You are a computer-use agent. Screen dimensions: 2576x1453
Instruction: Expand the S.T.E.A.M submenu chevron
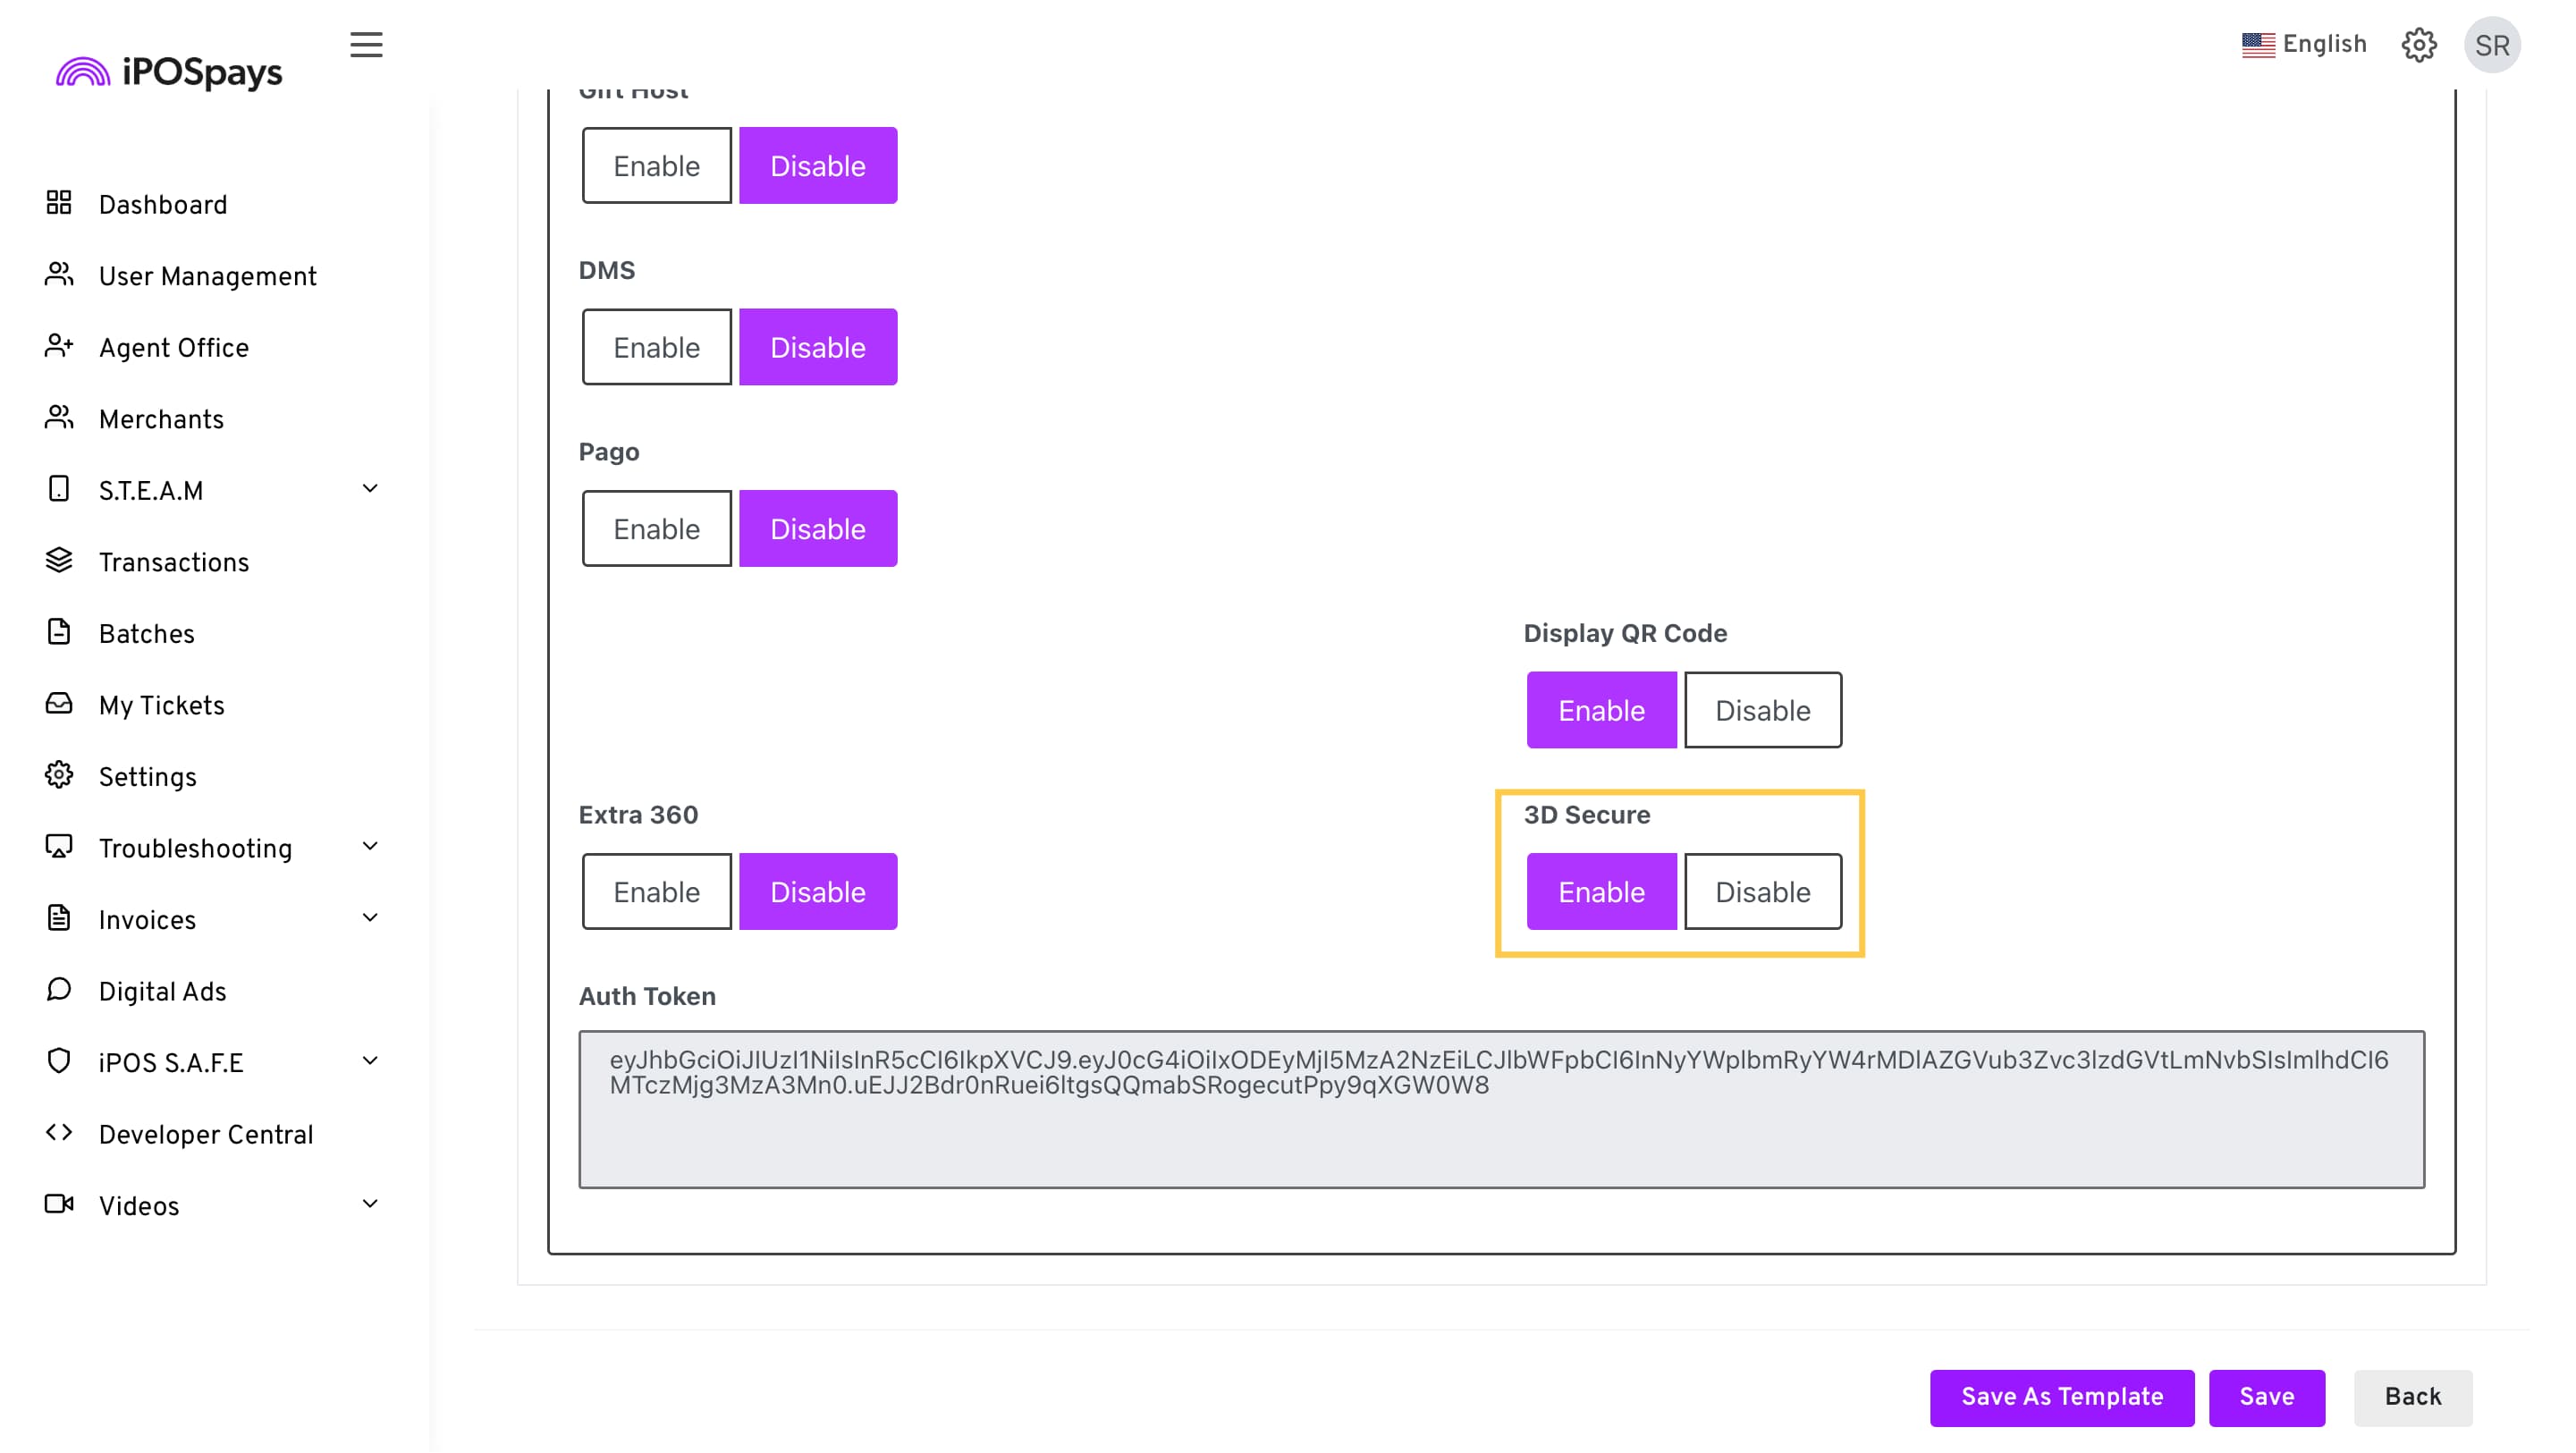click(x=370, y=489)
